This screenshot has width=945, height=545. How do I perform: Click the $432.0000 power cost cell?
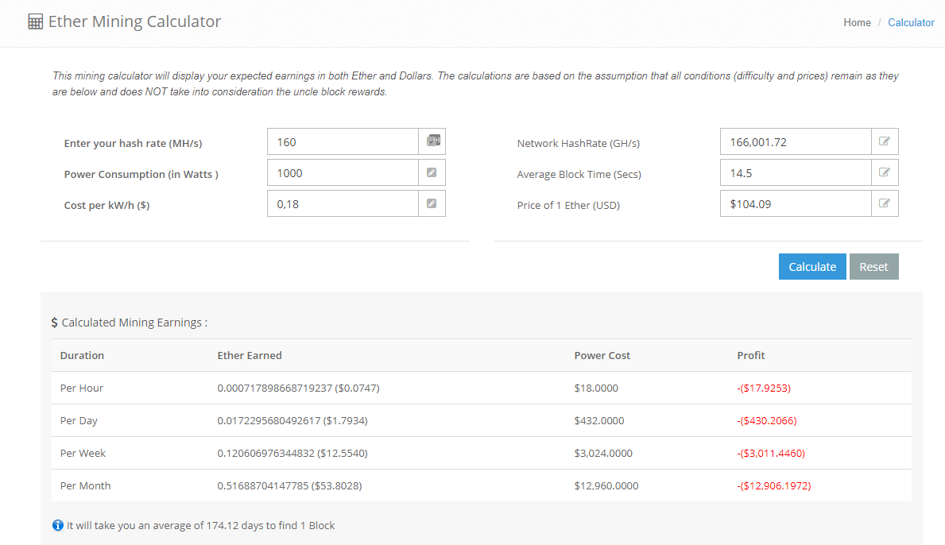click(x=599, y=420)
